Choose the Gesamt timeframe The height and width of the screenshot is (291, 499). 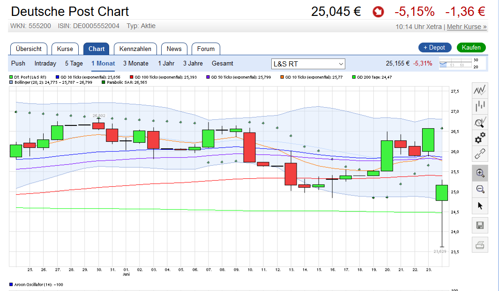click(x=223, y=63)
